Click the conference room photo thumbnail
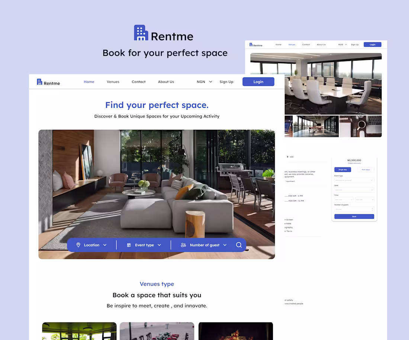 (x=333, y=84)
